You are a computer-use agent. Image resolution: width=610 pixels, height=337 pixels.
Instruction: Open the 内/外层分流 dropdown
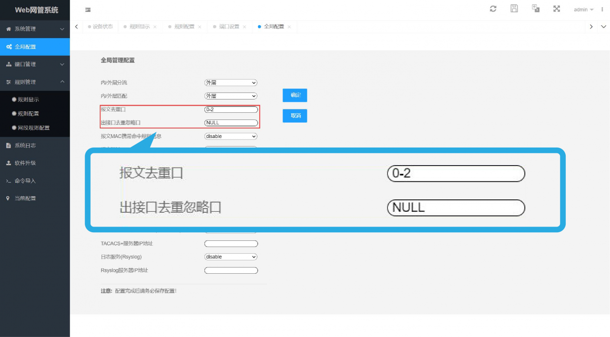231,83
